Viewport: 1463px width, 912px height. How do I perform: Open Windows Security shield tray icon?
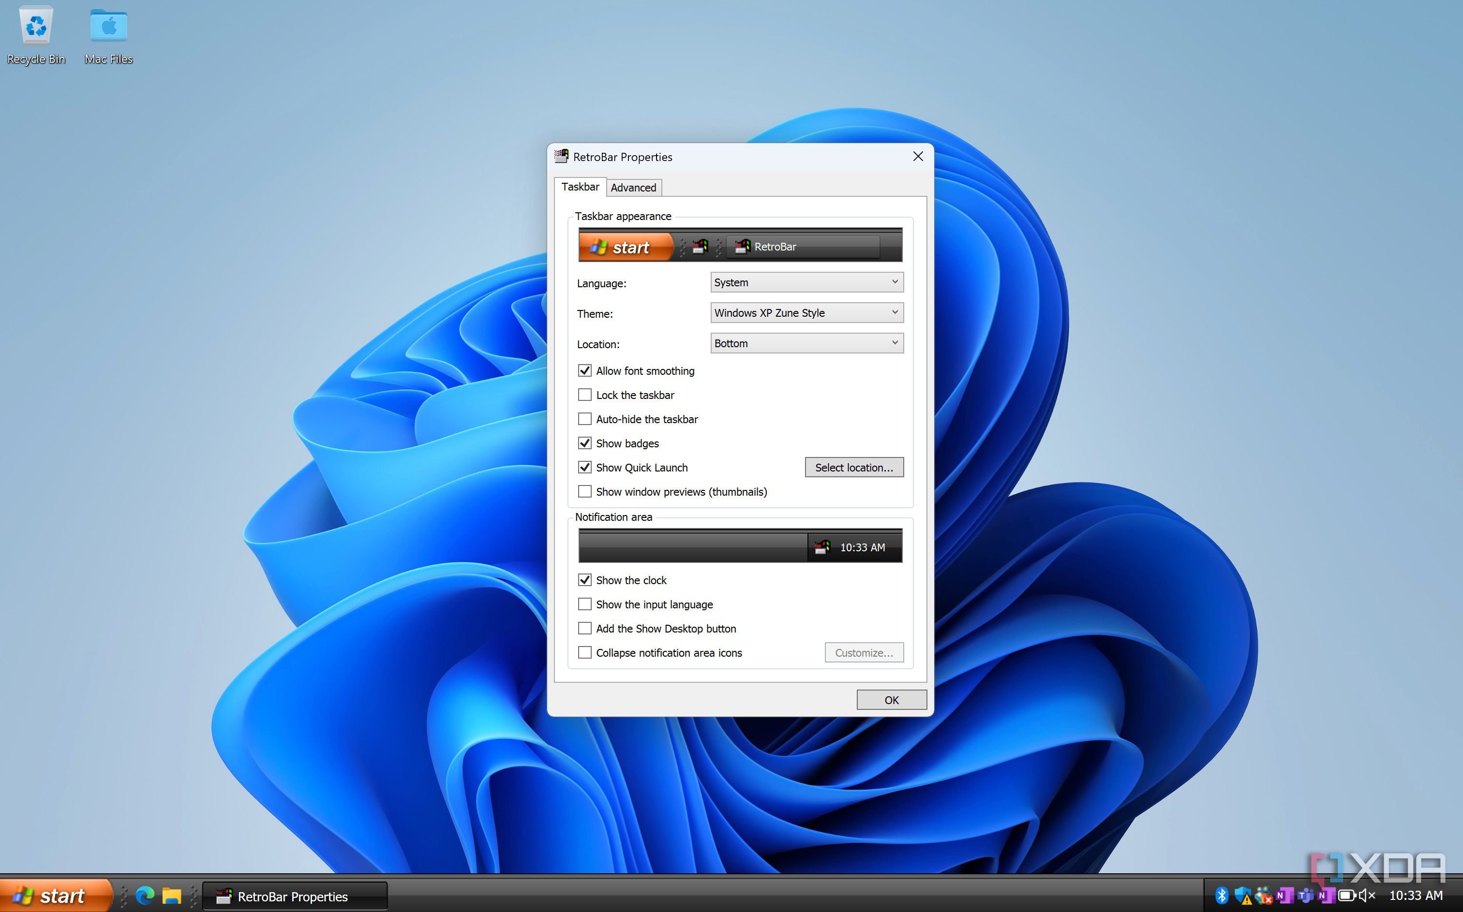[1242, 896]
